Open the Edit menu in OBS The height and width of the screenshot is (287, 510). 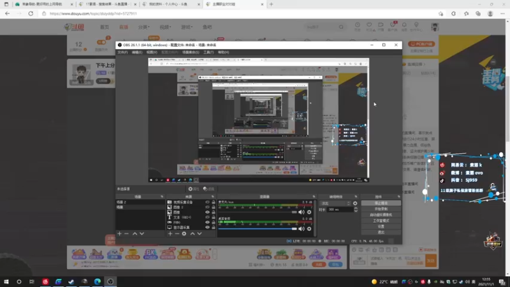click(x=137, y=52)
